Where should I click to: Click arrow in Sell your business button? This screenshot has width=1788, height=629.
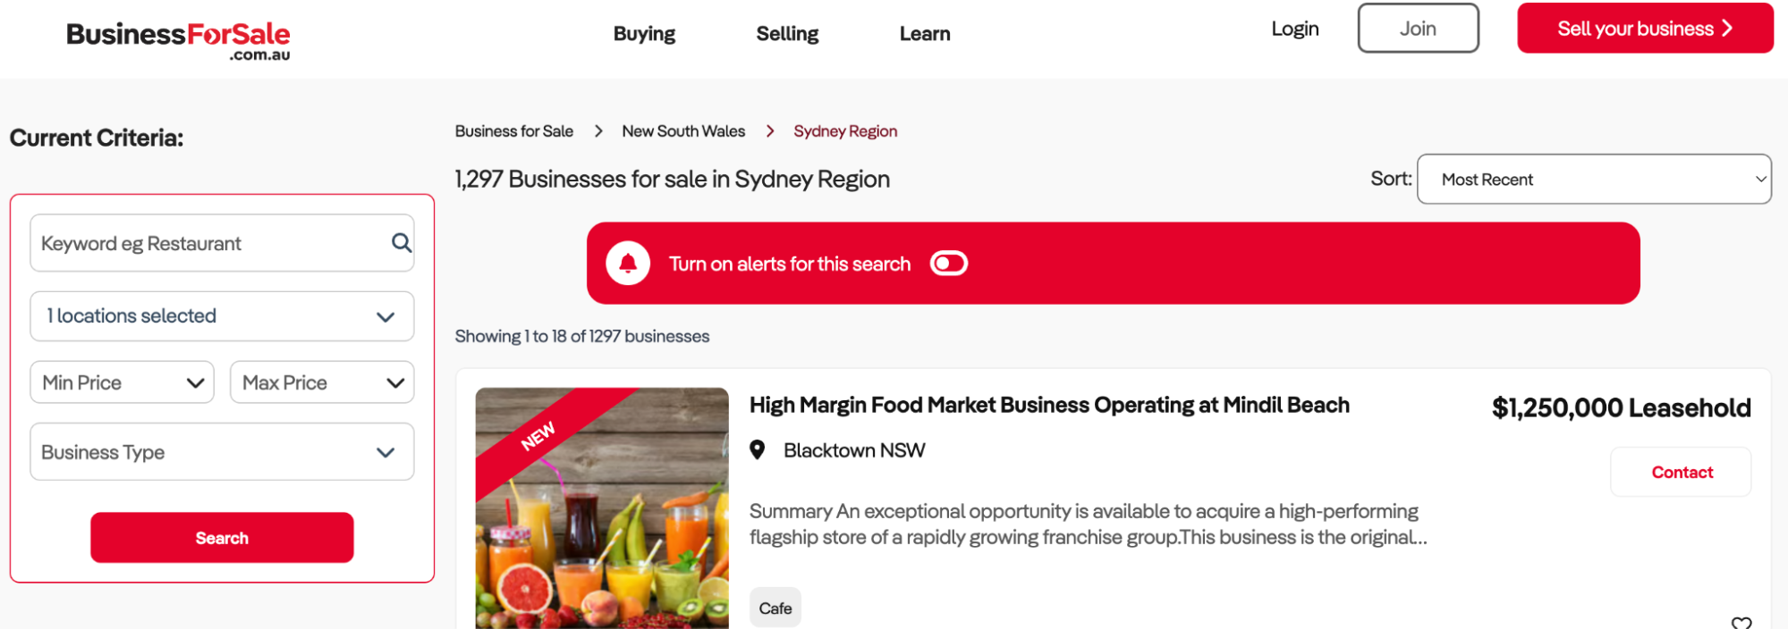[1727, 29]
